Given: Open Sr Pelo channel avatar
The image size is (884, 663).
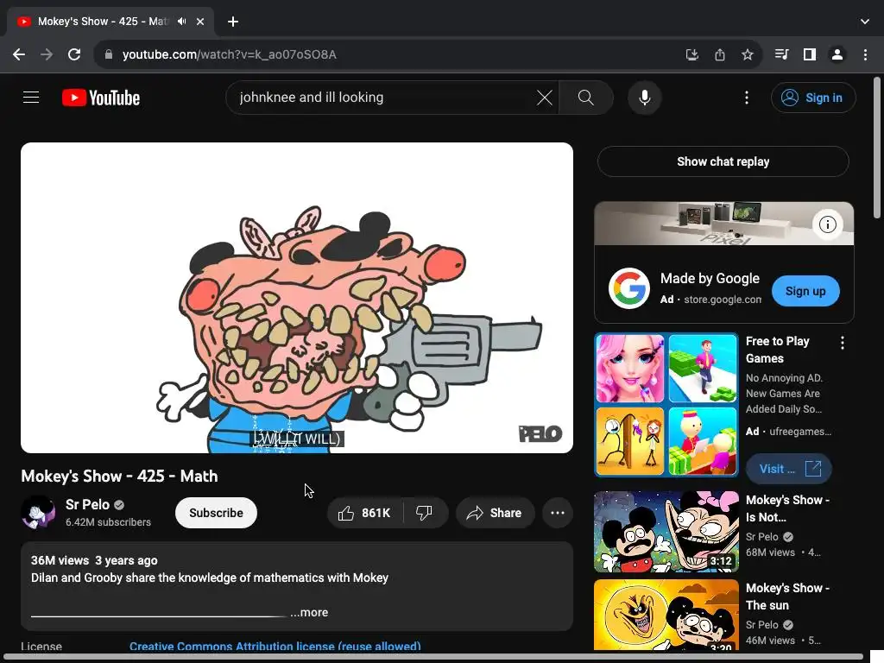Looking at the screenshot, I should pos(38,513).
